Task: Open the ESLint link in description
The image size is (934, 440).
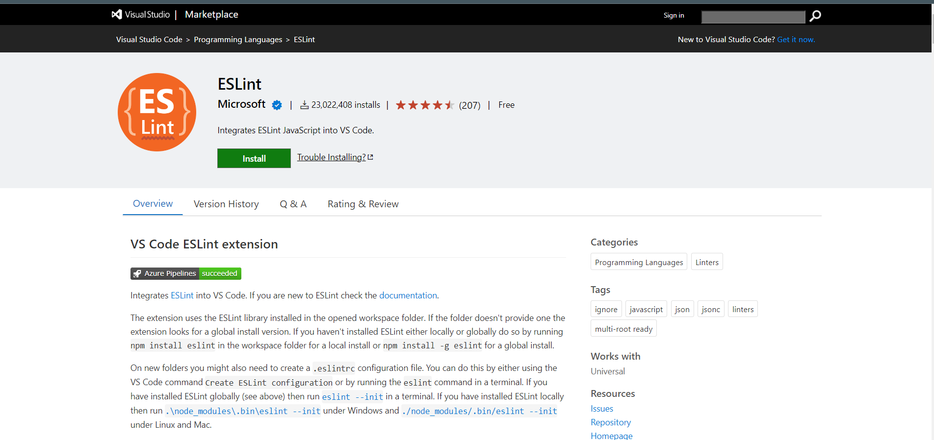Action: [x=182, y=295]
